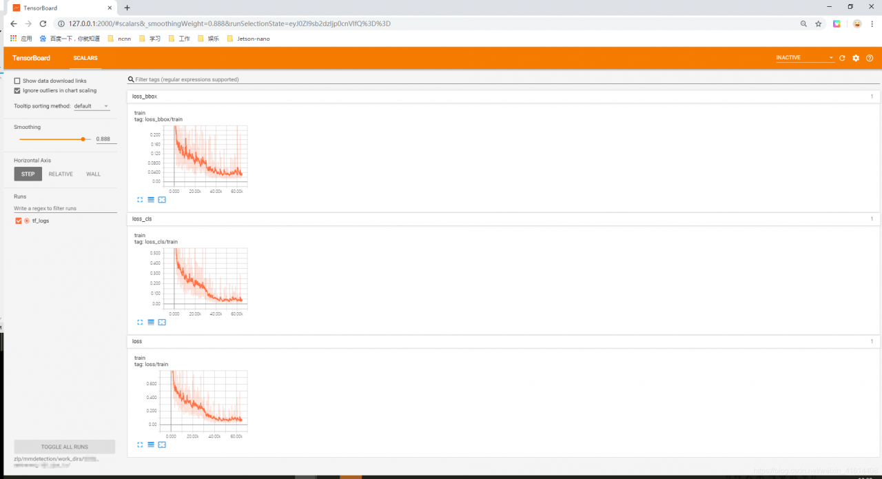
Task: Uncheck Ignore outliers in chart scaling
Action: [x=17, y=90]
